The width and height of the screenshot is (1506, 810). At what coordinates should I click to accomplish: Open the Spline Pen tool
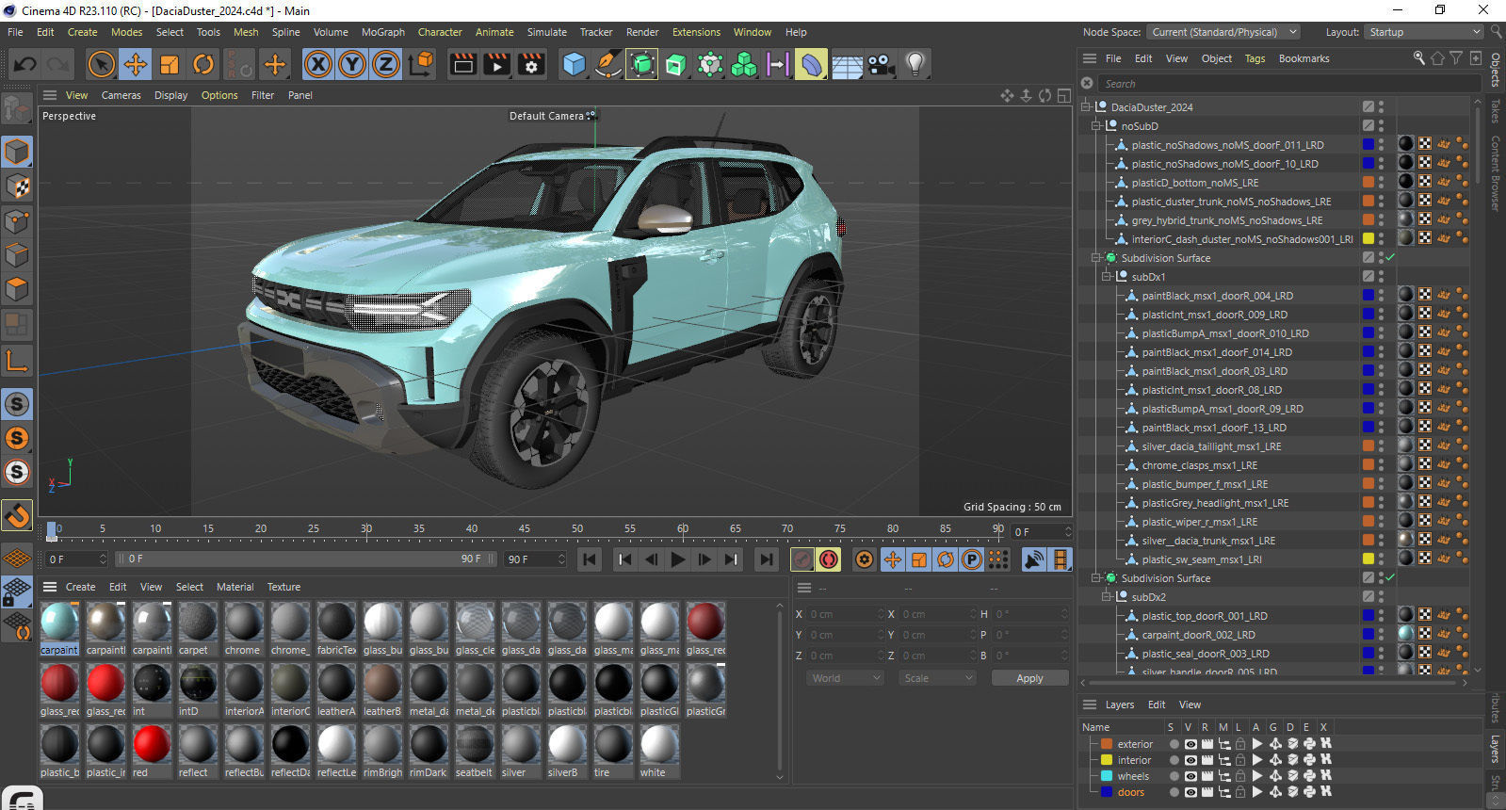click(x=608, y=64)
